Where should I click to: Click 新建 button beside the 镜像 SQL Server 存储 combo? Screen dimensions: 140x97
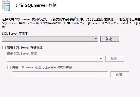tap(115, 59)
